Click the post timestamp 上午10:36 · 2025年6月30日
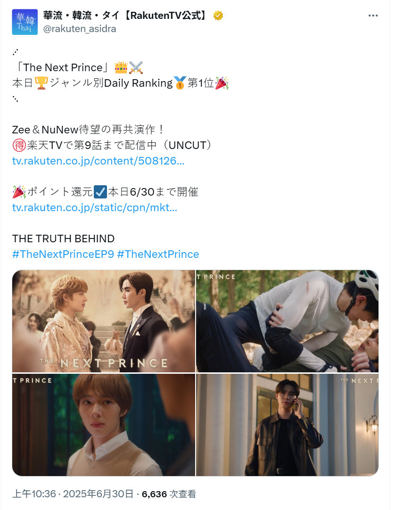Image resolution: width=394 pixels, height=510 pixels. (x=73, y=494)
